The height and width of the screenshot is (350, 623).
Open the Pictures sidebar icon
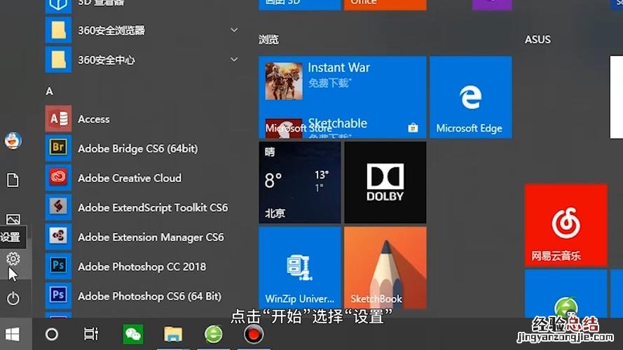13,220
